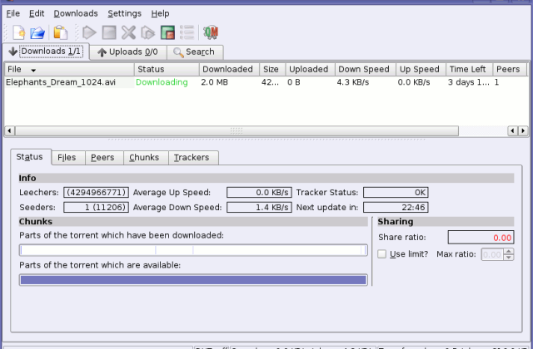533x349 pixels.
Task: Open the Edit menu
Action: [37, 13]
